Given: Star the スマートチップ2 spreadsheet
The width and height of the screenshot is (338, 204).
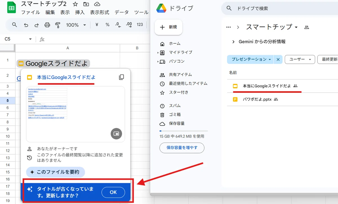Looking at the screenshot, I should (75, 4).
